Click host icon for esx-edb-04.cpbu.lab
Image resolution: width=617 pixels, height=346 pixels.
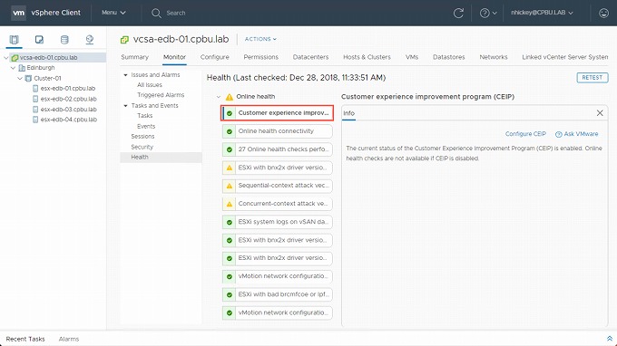click(35, 120)
